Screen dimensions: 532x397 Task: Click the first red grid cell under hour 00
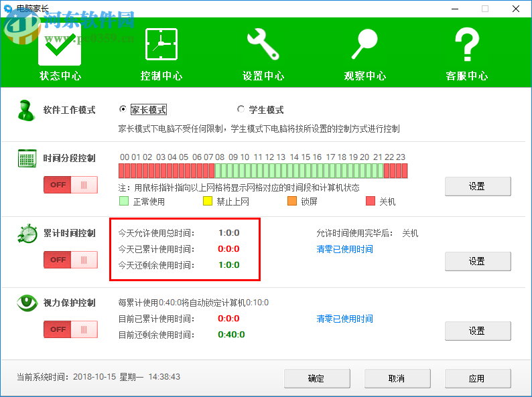coord(121,171)
